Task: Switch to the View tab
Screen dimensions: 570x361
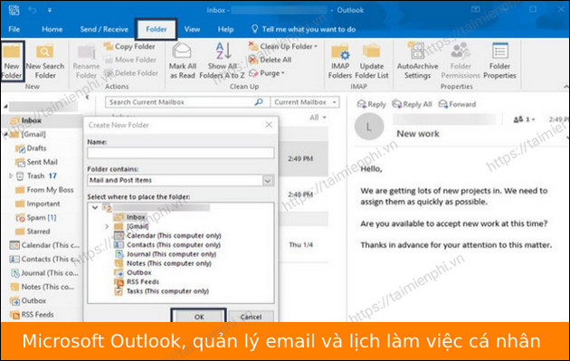Action: (192, 29)
